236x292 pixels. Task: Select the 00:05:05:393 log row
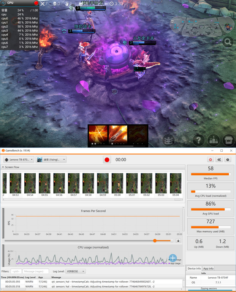tap(92, 282)
